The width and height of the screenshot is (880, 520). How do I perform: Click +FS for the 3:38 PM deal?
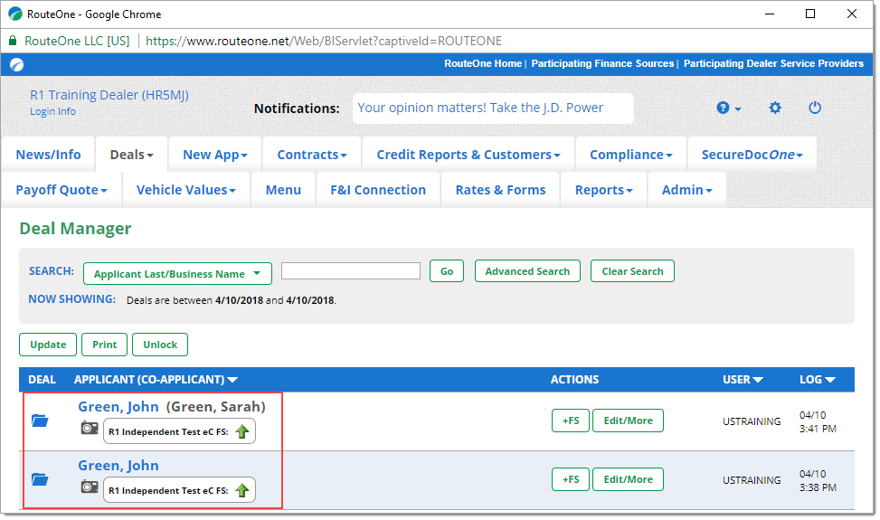point(571,479)
